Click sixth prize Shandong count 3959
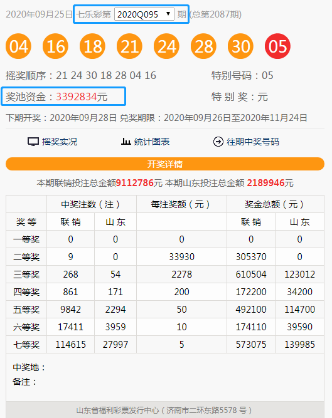This screenshot has height=418, width=332. 115,327
